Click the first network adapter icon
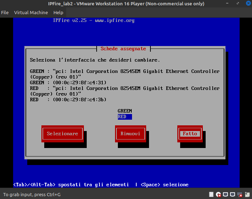252x199 pixels. coord(225,194)
